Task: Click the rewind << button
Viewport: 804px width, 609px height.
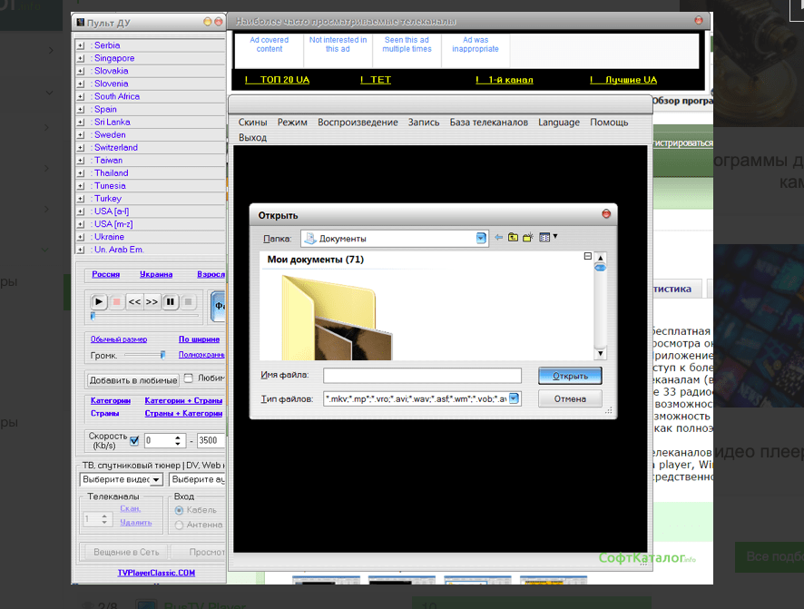Action: 134,302
